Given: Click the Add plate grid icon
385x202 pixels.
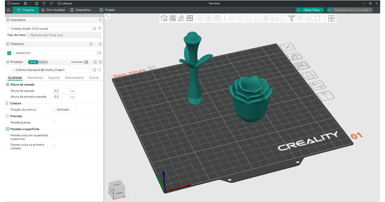Looking at the screenshot, I should [x=173, y=18].
